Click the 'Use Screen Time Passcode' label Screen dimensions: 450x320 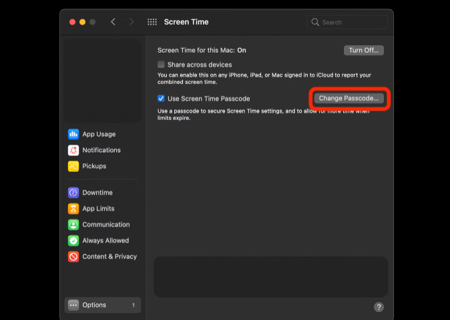coord(208,99)
